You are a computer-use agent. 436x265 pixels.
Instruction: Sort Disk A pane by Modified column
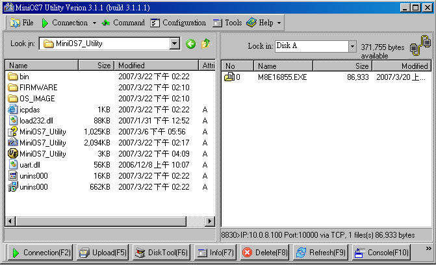pyautogui.click(x=402, y=66)
